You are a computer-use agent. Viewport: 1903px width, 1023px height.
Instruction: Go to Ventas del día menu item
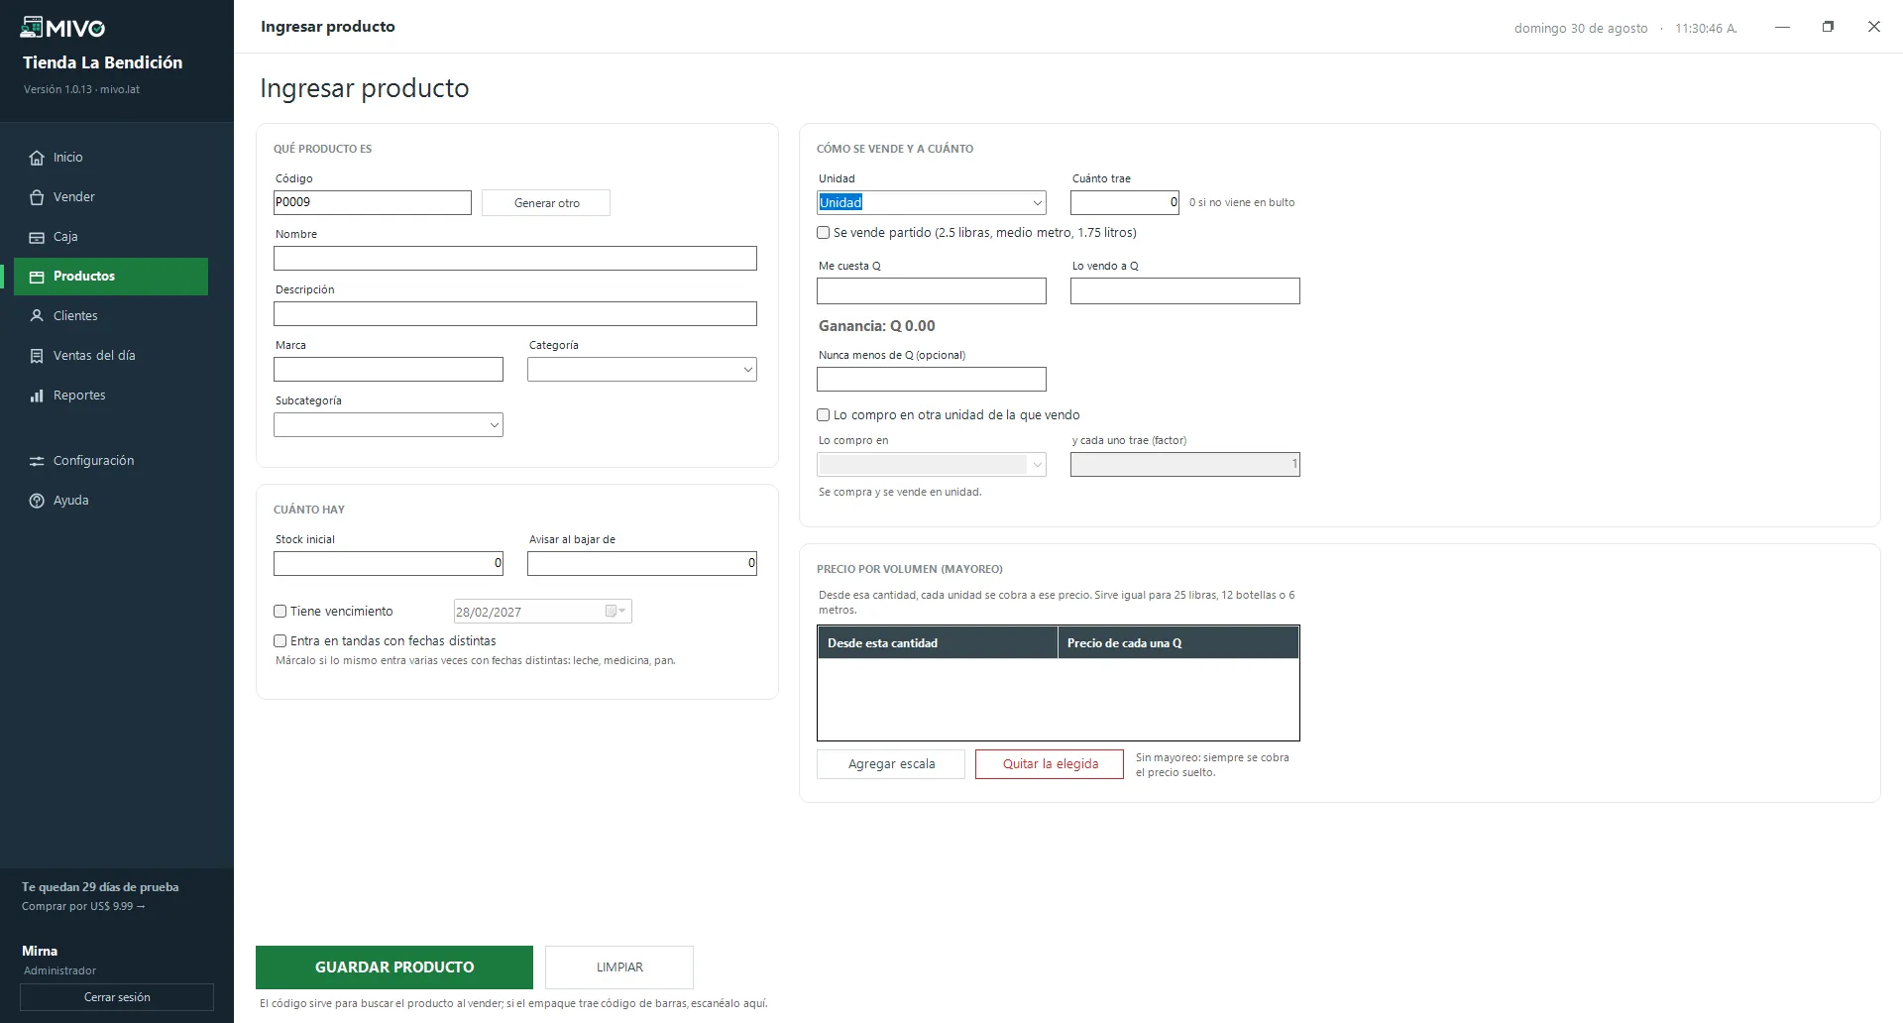pos(111,356)
